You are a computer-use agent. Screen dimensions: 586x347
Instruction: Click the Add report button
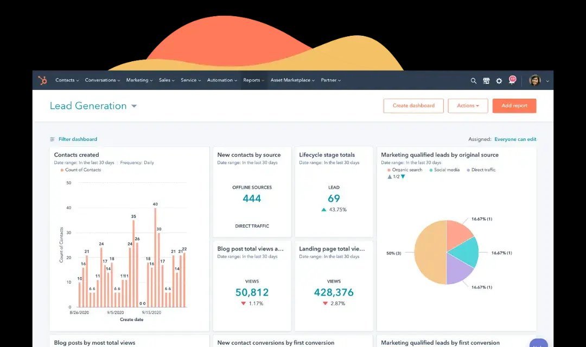(514, 106)
